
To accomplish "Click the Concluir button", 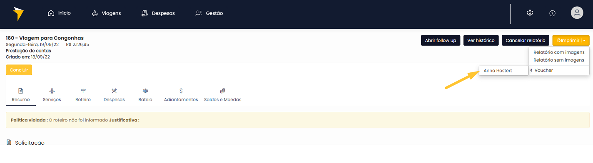I will coord(19,70).
